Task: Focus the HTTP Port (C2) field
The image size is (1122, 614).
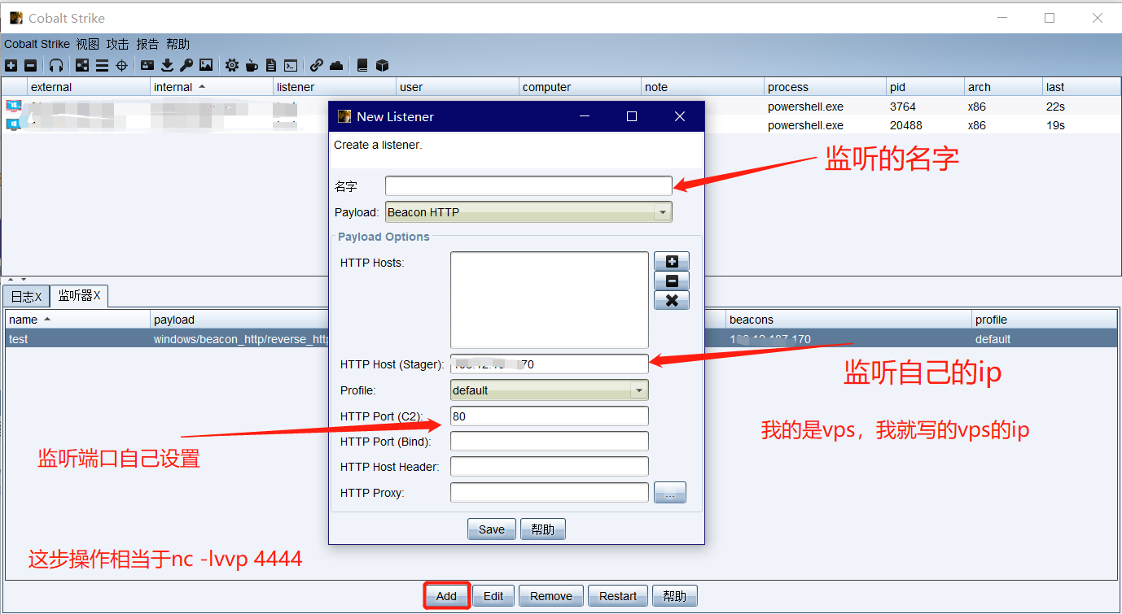Action: click(x=550, y=416)
